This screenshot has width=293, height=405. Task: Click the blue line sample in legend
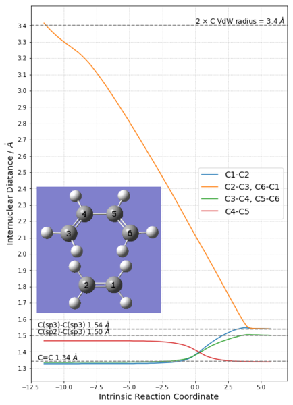[x=210, y=175]
